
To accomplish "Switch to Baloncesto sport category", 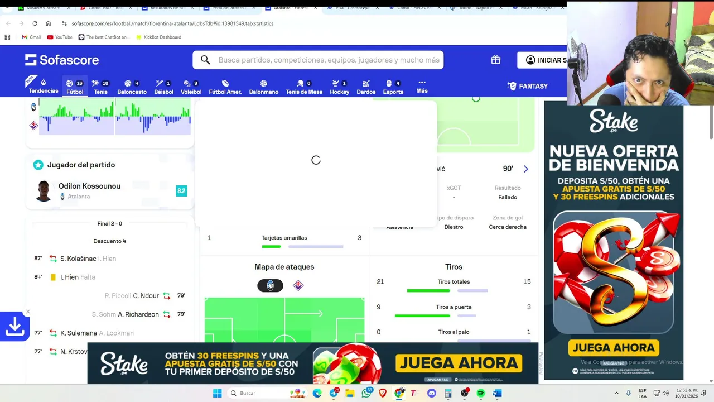I will pos(132,87).
